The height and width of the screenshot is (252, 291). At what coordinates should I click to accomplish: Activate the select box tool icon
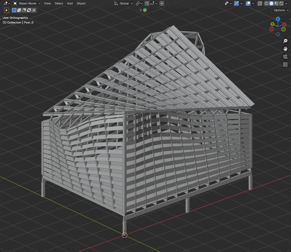[7, 10]
